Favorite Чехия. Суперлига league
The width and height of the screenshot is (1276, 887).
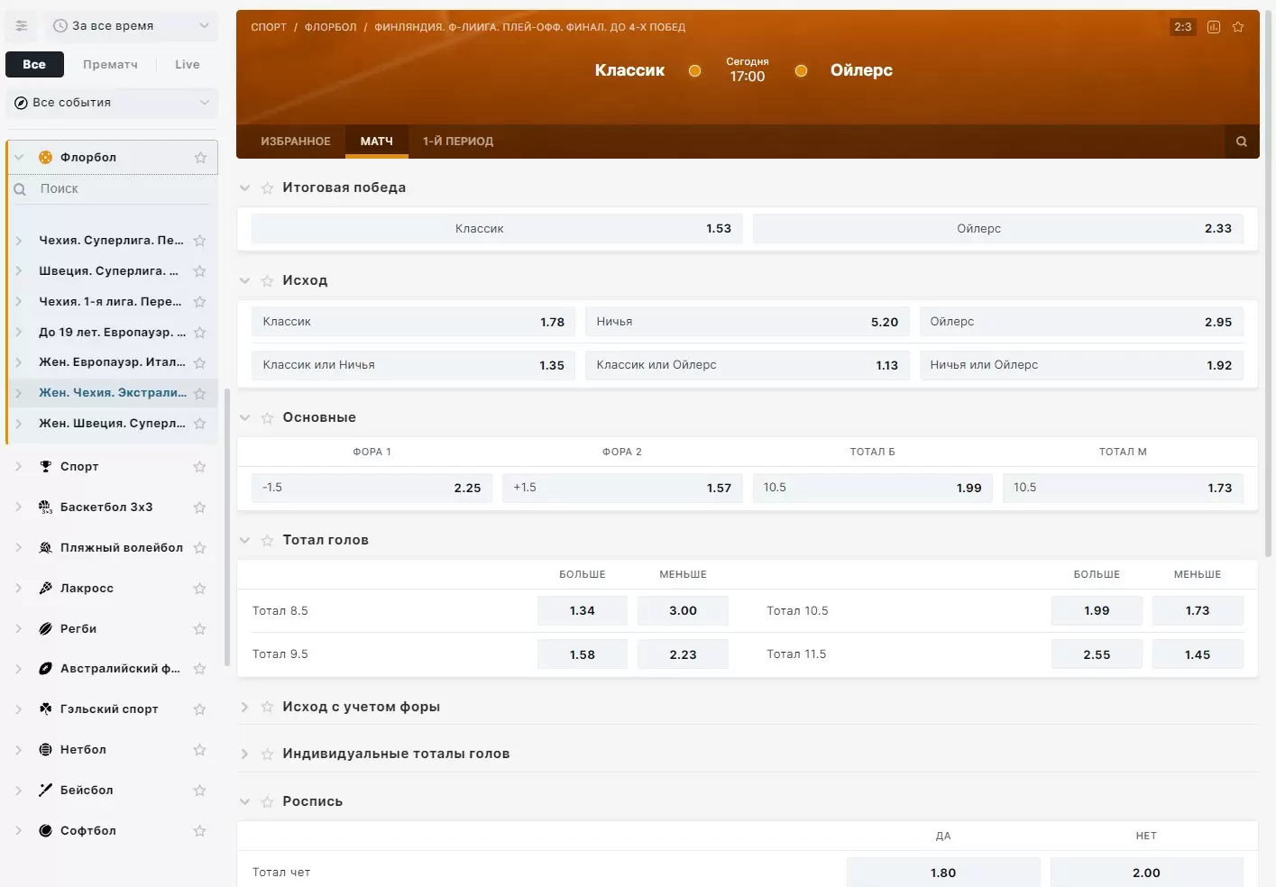pos(200,241)
